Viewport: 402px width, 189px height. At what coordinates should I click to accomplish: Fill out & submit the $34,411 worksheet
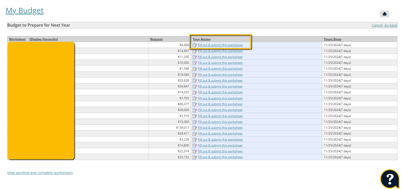[220, 134]
